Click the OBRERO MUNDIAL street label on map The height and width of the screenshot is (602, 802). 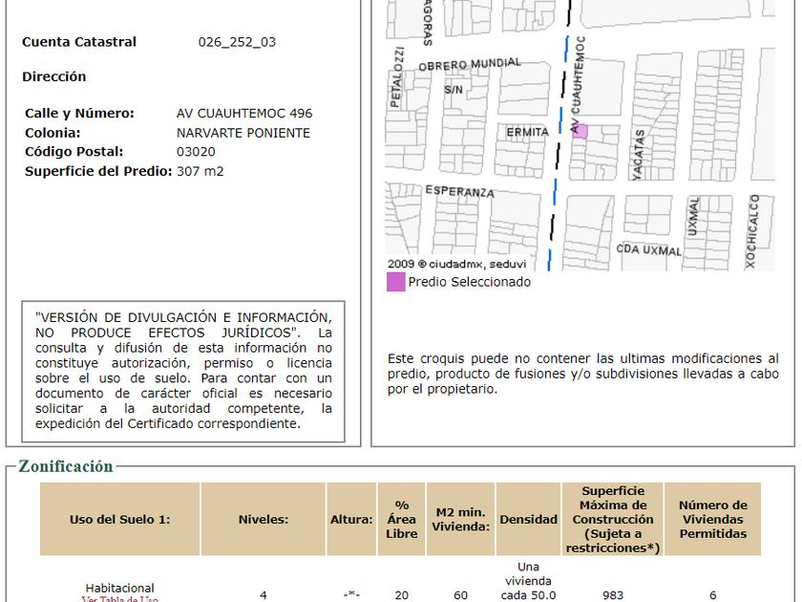pos(470,65)
